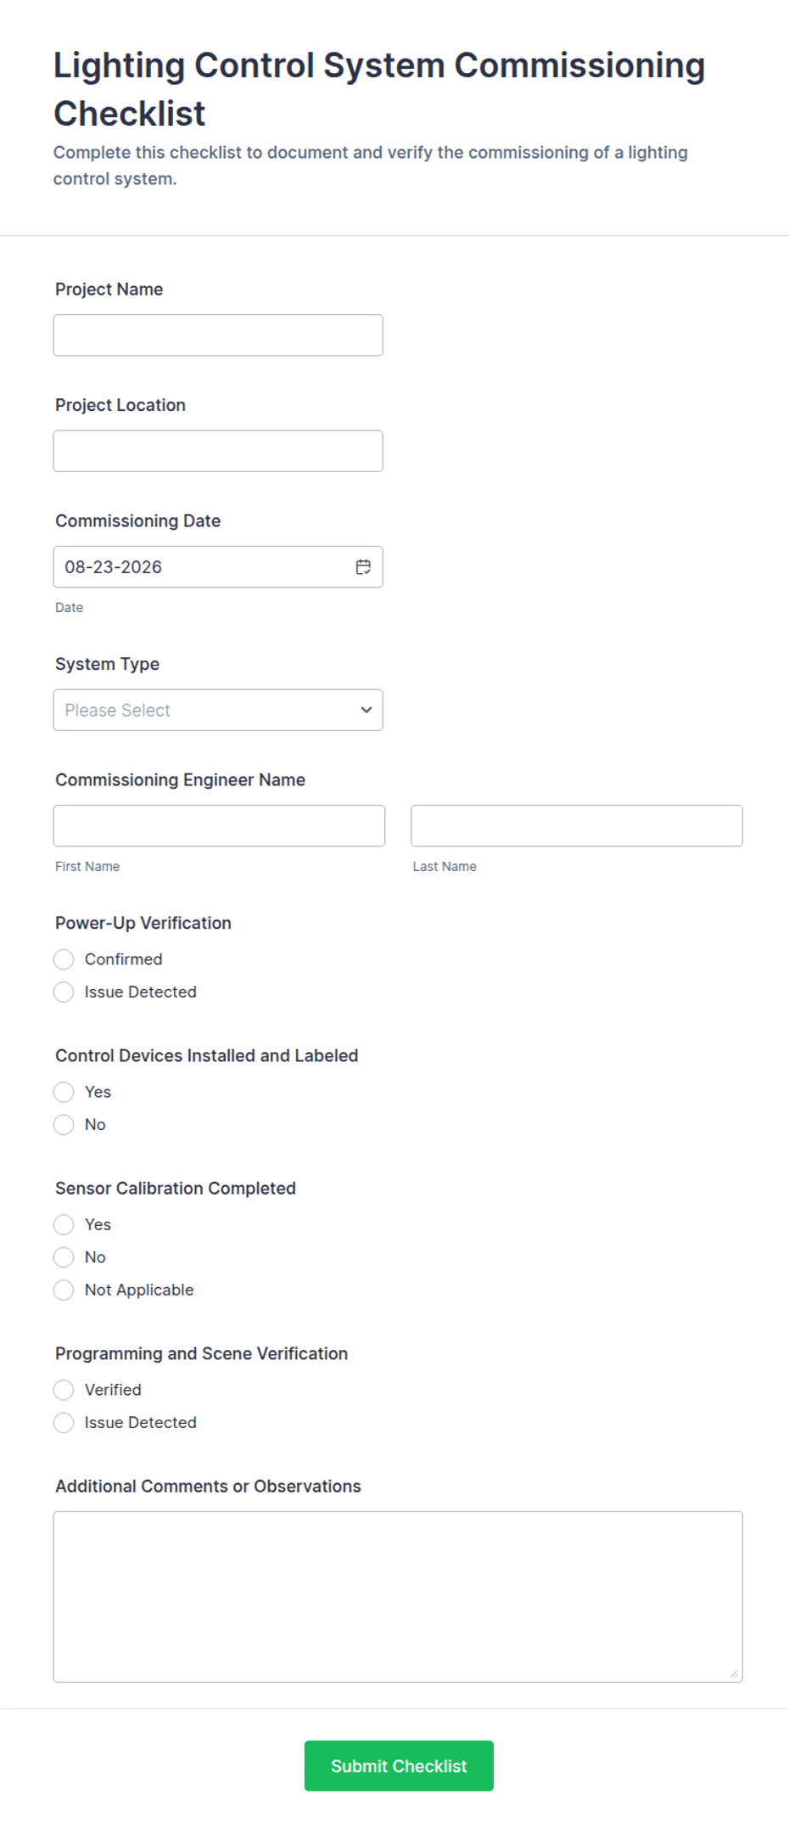Choose No for Control Devices Installed and Labeled
Viewport: 789px width, 1833px height.
[x=64, y=1124]
